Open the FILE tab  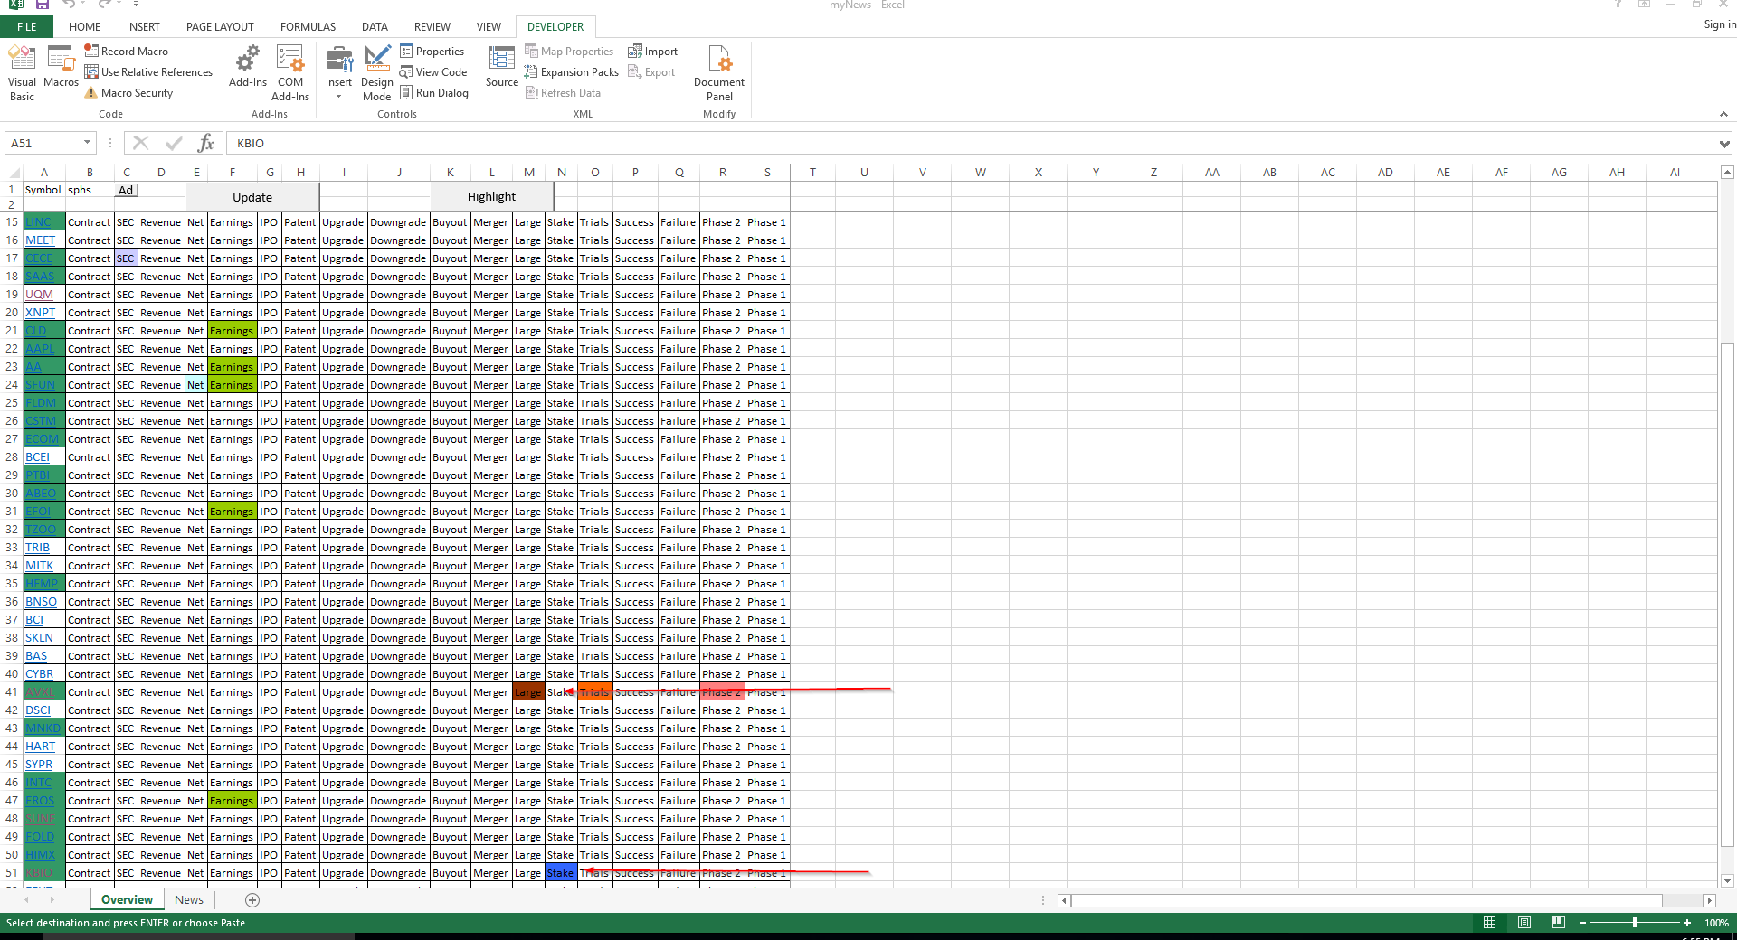[x=27, y=27]
